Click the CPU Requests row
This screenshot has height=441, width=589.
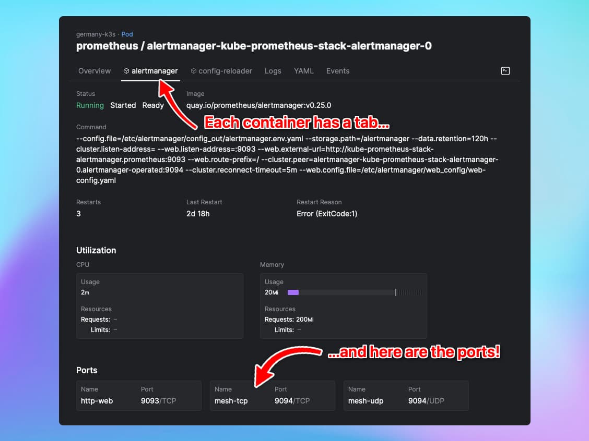click(99, 320)
